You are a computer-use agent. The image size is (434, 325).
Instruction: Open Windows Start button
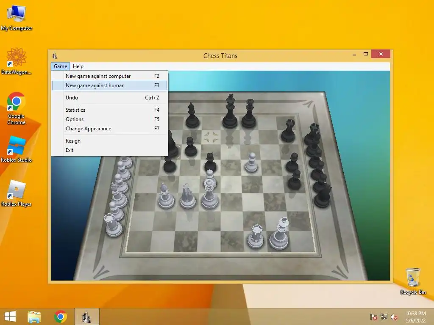pyautogui.click(x=10, y=317)
